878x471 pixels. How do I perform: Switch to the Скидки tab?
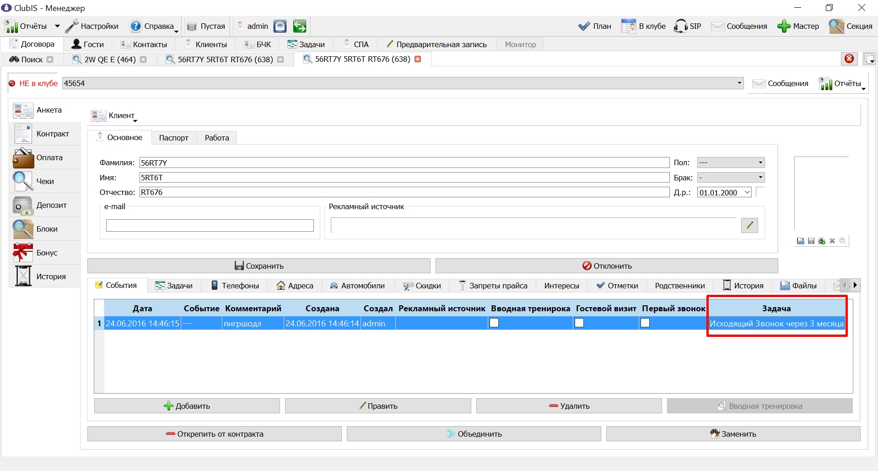pos(422,286)
